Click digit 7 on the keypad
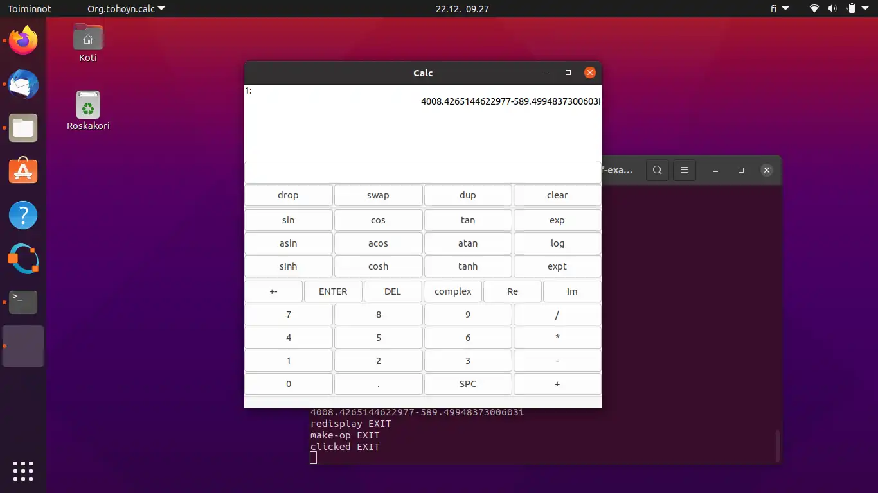The height and width of the screenshot is (493, 878). pyautogui.click(x=289, y=315)
